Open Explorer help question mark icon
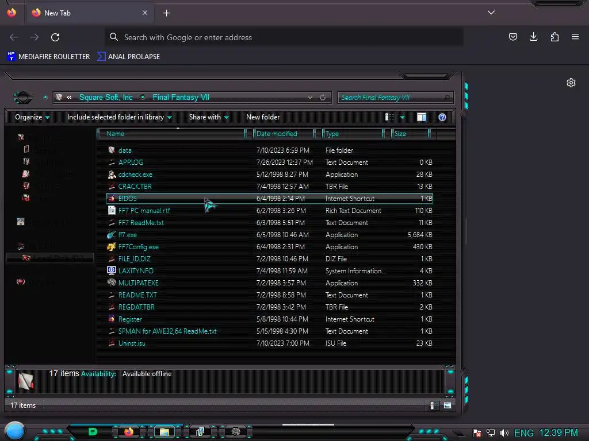The image size is (589, 441). point(442,117)
